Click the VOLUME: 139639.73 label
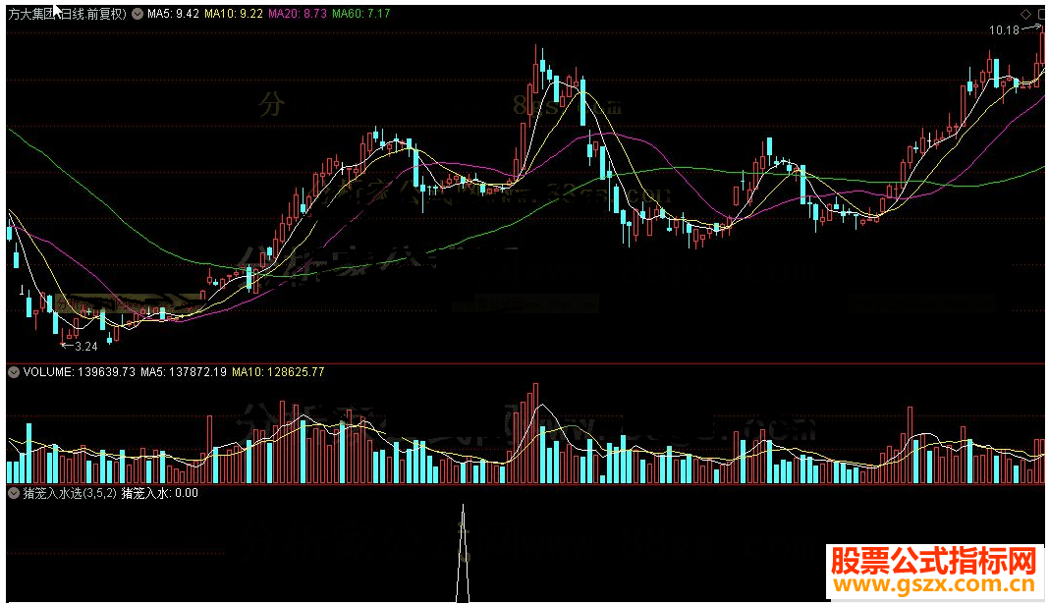 tap(79, 372)
